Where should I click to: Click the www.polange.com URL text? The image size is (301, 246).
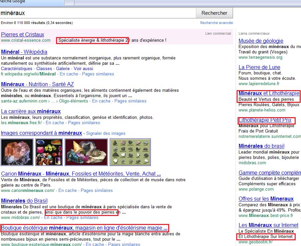[256, 189]
